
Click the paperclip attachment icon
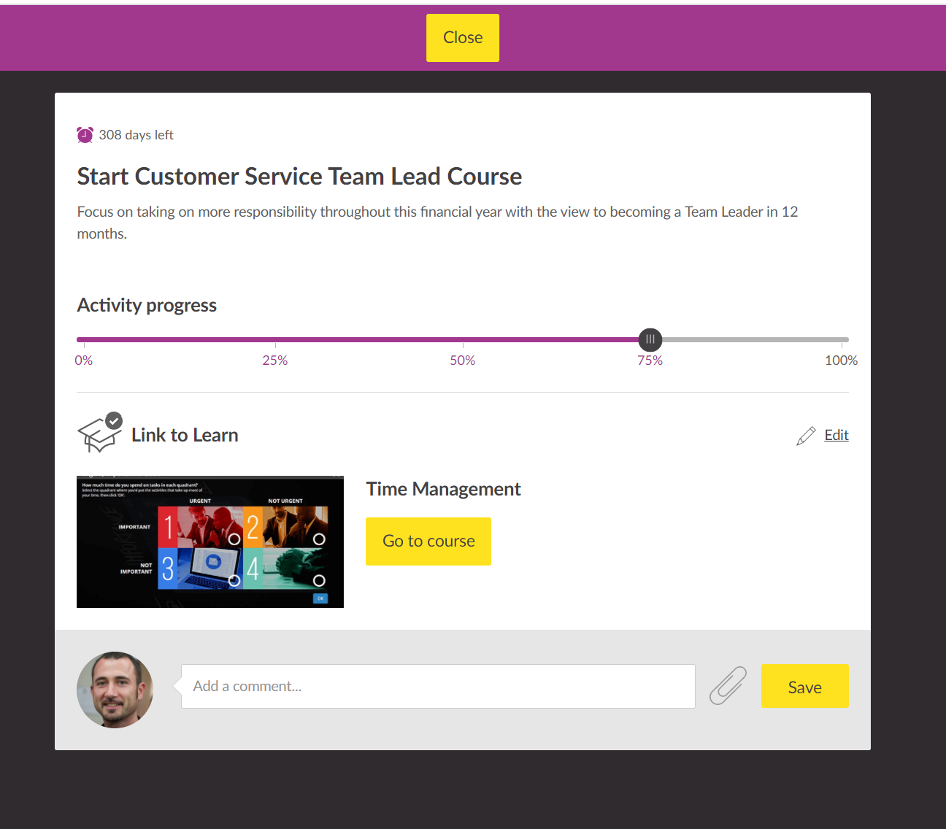pyautogui.click(x=728, y=686)
